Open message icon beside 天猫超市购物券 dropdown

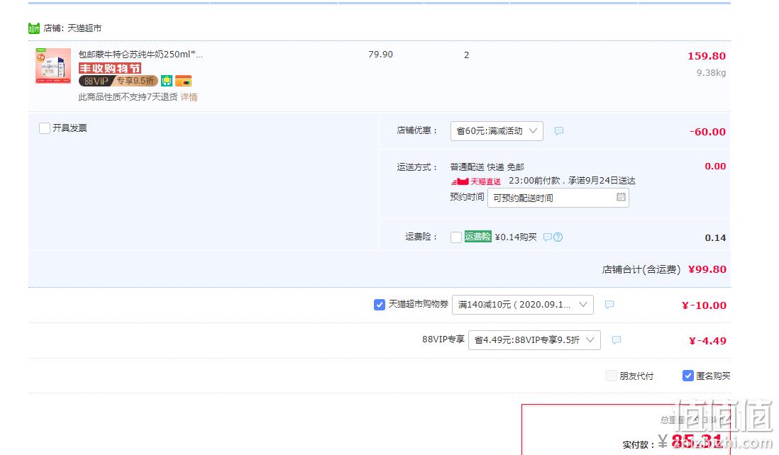point(609,304)
